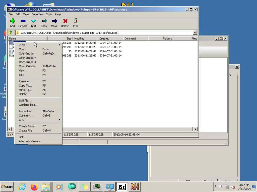
Task: Open the Help menu
Action: click(x=58, y=14)
